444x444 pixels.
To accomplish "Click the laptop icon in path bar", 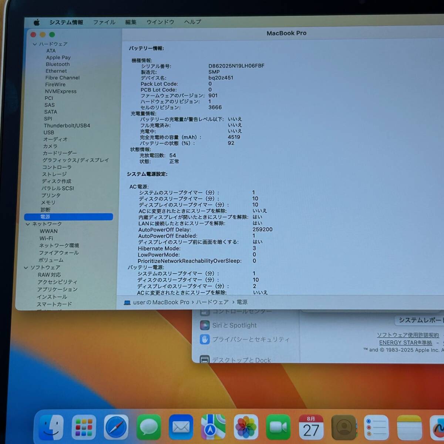I will tap(127, 302).
